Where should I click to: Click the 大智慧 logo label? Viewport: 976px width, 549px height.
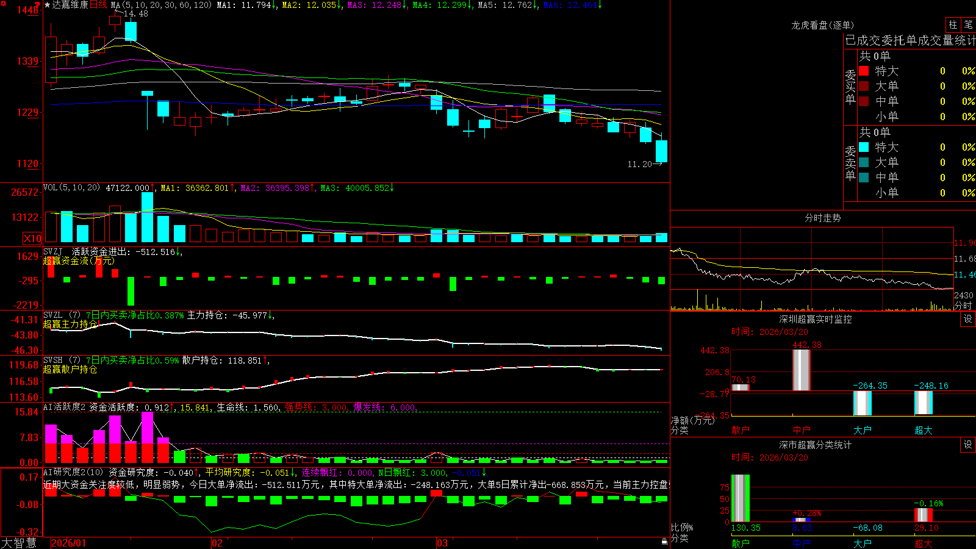19,543
